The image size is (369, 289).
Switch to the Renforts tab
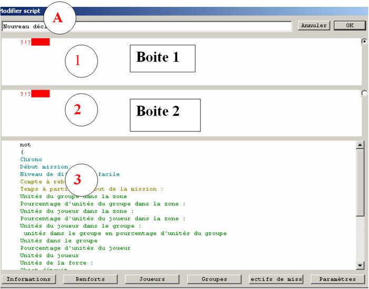pos(90,279)
